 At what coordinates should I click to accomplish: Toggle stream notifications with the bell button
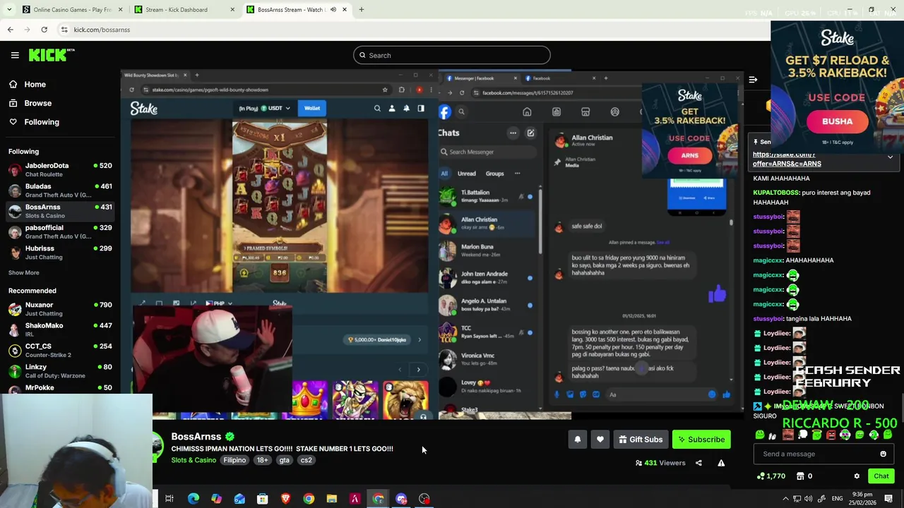577,440
